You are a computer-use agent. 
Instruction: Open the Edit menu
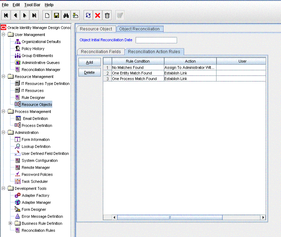tap(16, 5)
